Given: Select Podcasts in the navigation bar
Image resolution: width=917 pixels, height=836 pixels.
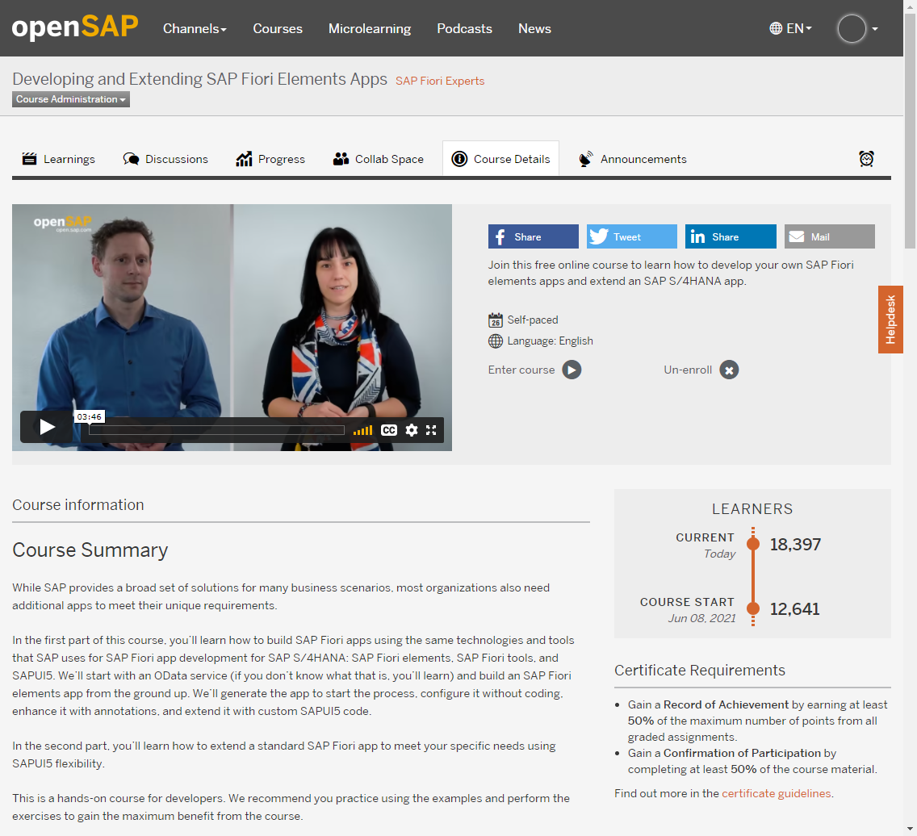Looking at the screenshot, I should tap(464, 28).
